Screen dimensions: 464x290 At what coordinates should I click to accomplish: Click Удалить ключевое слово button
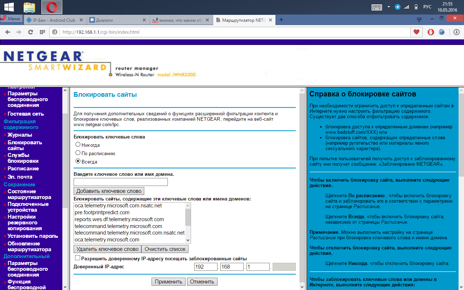107,249
